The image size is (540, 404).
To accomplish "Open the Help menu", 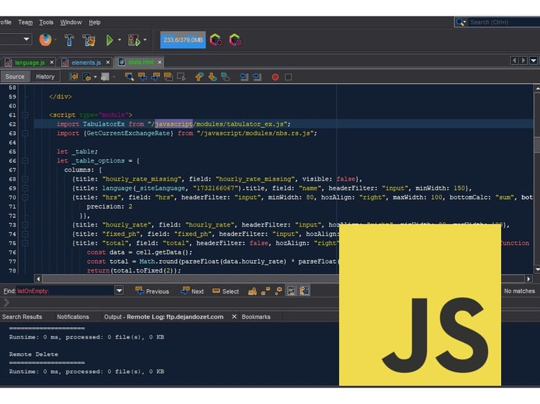I will click(x=95, y=22).
